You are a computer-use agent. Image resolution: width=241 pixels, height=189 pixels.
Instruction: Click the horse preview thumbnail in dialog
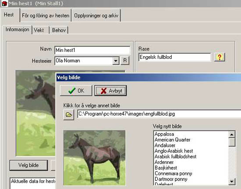[x=95, y=158]
